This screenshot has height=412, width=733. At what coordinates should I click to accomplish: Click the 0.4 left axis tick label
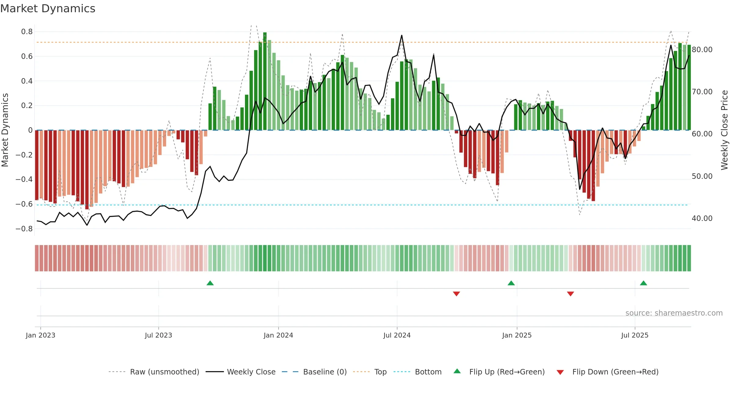[x=27, y=81]
